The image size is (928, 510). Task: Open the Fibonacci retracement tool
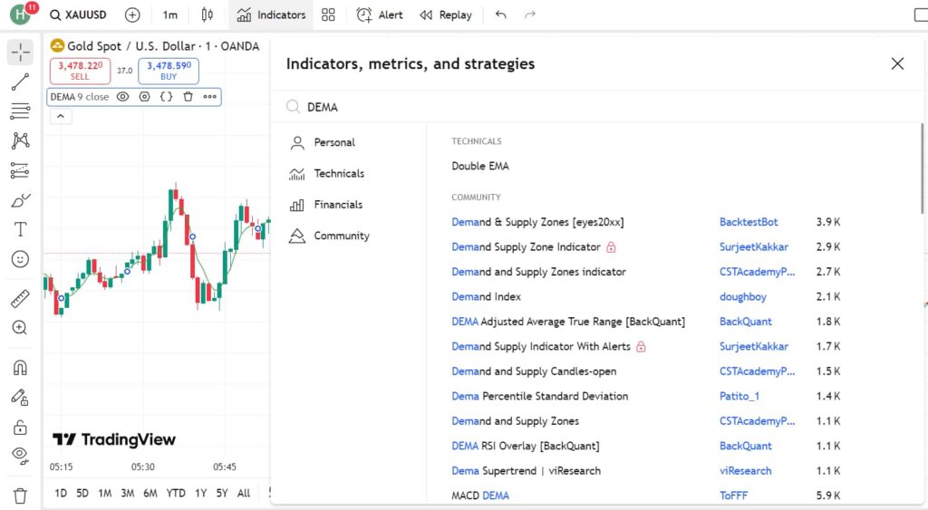(x=20, y=111)
